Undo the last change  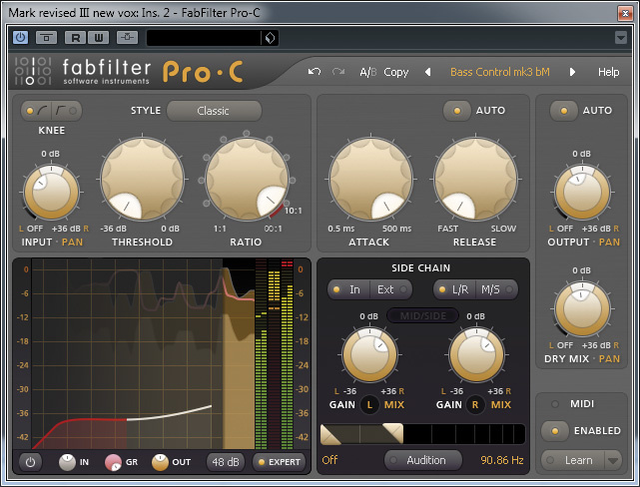tap(315, 72)
